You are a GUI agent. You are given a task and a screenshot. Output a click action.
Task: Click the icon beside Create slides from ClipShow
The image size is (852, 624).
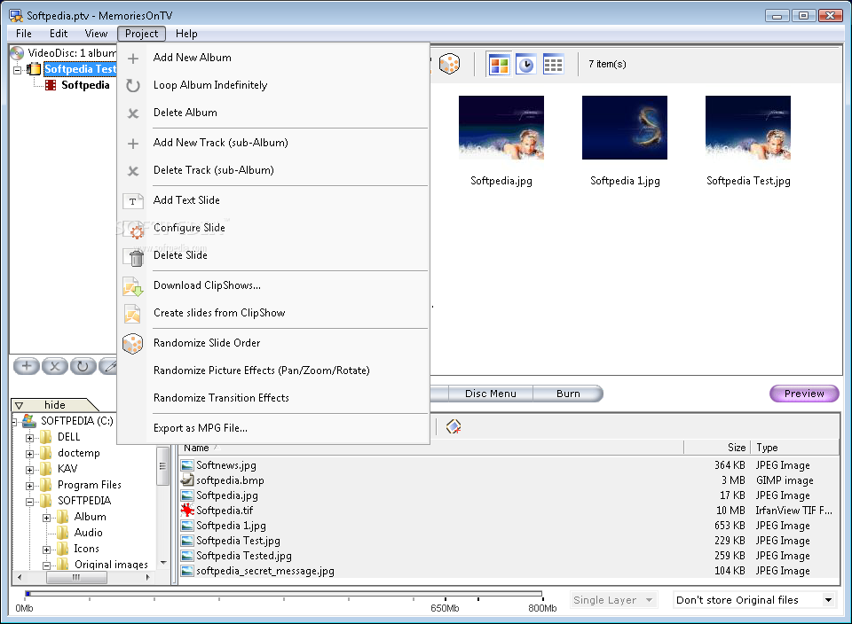point(132,314)
